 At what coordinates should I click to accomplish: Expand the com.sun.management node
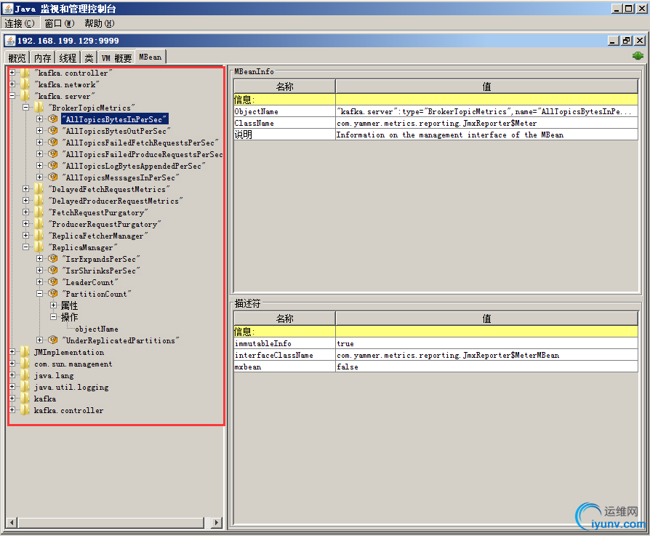pyautogui.click(x=12, y=363)
